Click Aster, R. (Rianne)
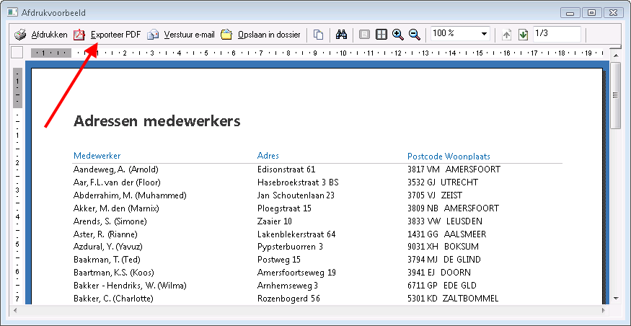Image resolution: width=631 pixels, height=326 pixels. (x=105, y=234)
